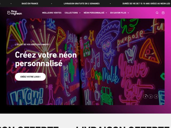
Task: Expand the En Savoir Plus chevron
Action: click(128, 13)
